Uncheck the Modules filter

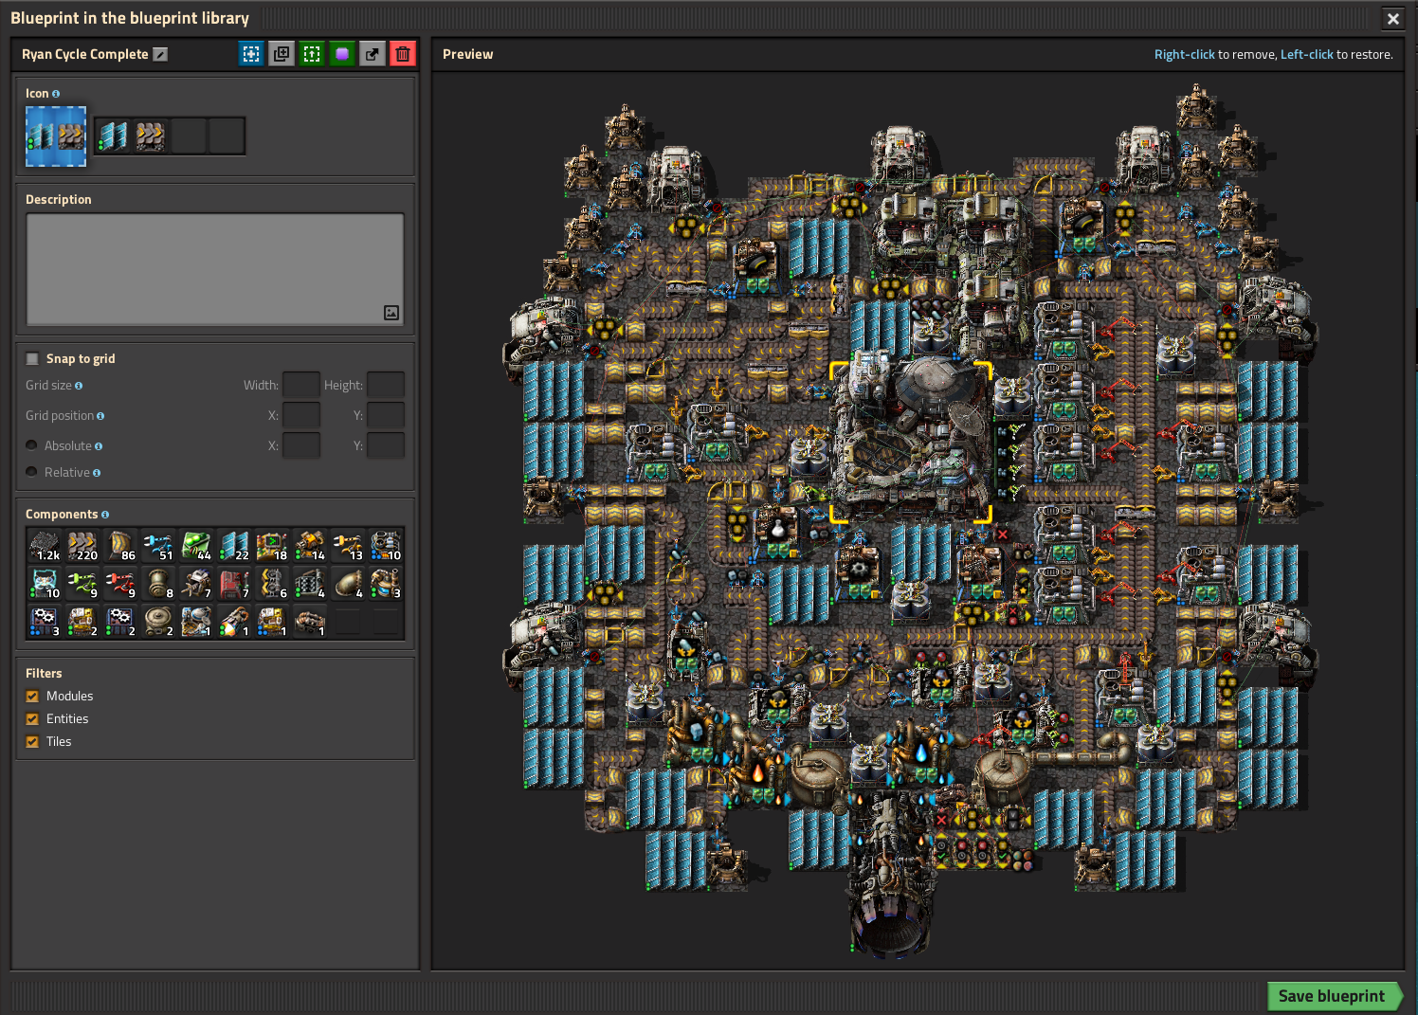(32, 696)
